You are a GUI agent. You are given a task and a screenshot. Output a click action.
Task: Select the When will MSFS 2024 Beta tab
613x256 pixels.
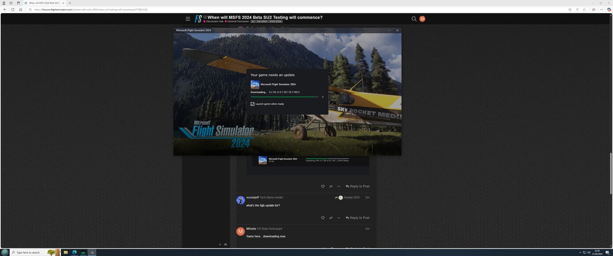coord(45,3)
